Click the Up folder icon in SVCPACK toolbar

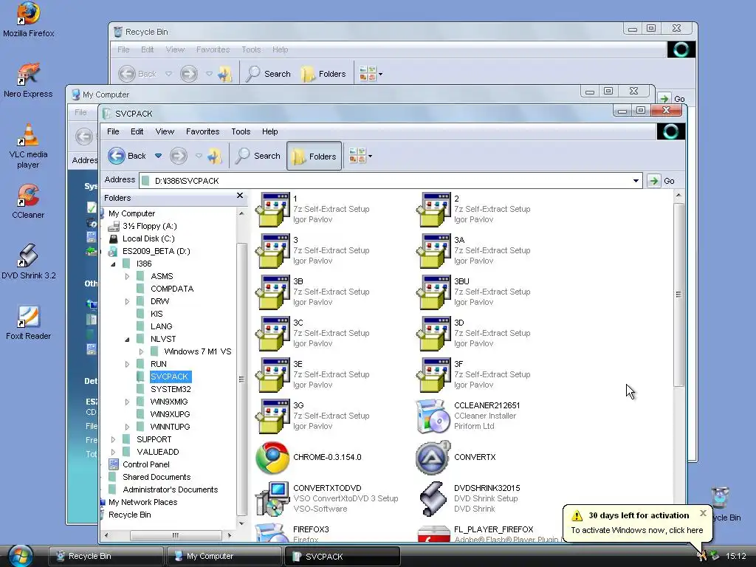click(x=215, y=156)
